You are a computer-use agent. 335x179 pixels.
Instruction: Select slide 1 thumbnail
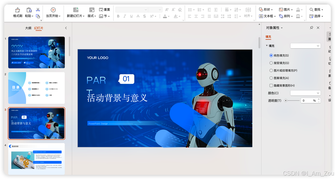click(x=37, y=52)
